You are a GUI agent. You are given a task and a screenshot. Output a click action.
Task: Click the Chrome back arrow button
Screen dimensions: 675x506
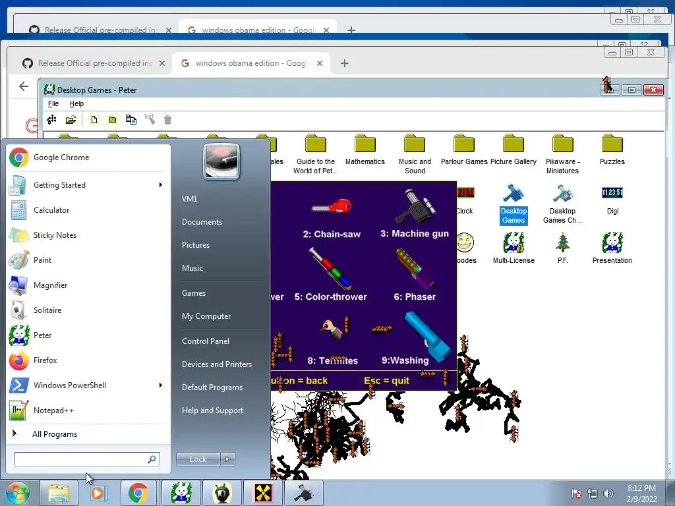tap(24, 86)
